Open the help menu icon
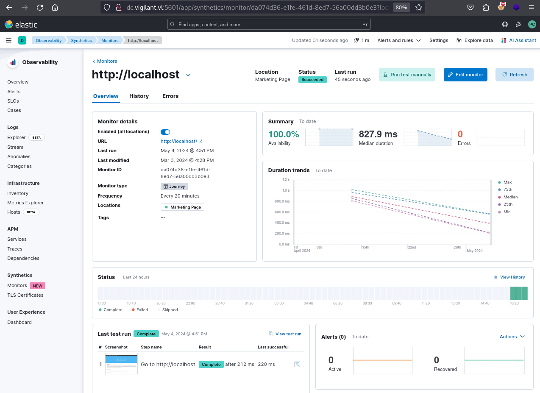The height and width of the screenshot is (393, 540). click(x=505, y=25)
